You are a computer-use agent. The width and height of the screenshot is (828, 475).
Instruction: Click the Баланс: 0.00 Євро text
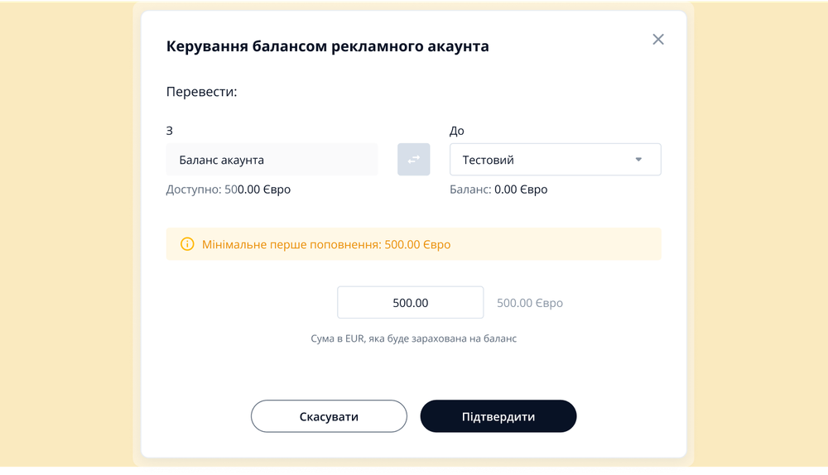[498, 190]
